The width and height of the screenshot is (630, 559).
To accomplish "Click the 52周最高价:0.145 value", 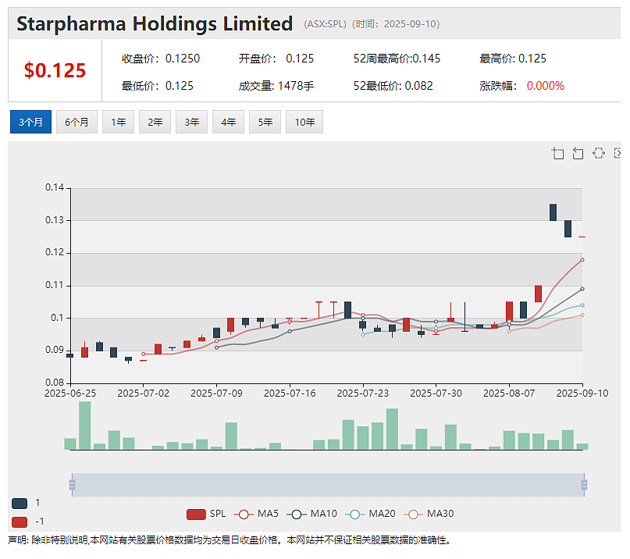I will (397, 59).
